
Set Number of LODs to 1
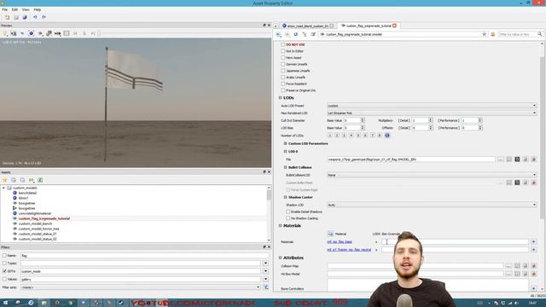[x=330, y=136]
